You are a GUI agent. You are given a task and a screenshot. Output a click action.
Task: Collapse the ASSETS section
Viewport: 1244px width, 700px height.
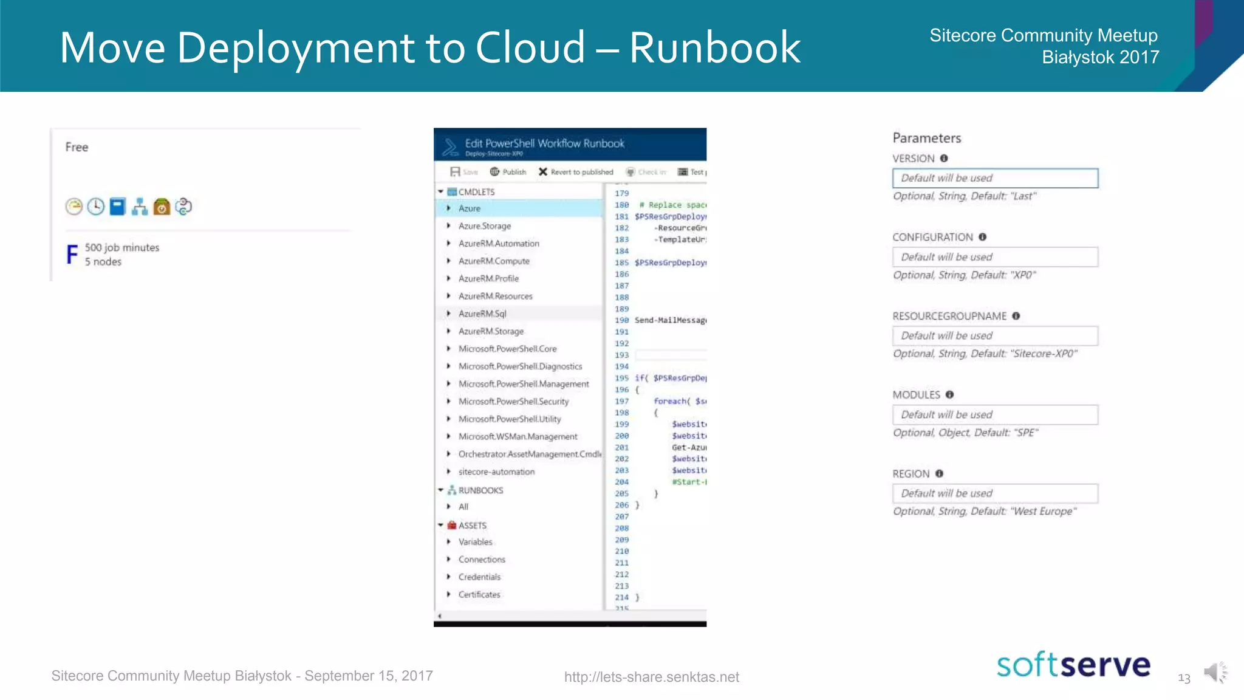click(441, 525)
